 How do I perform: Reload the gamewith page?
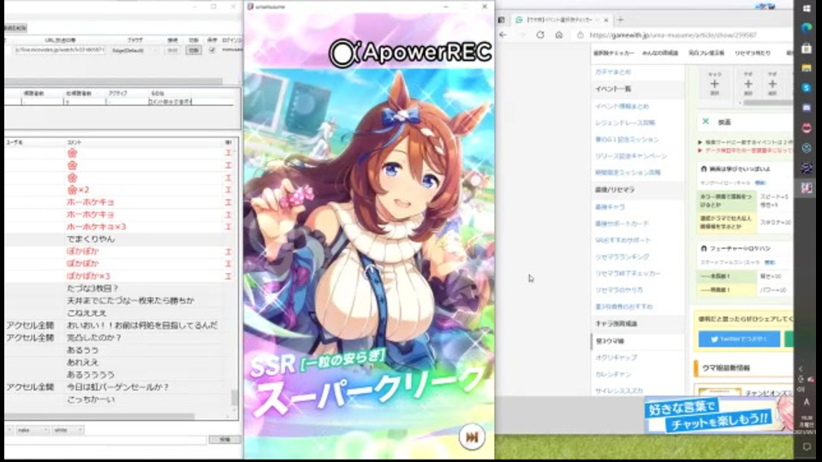pos(540,35)
